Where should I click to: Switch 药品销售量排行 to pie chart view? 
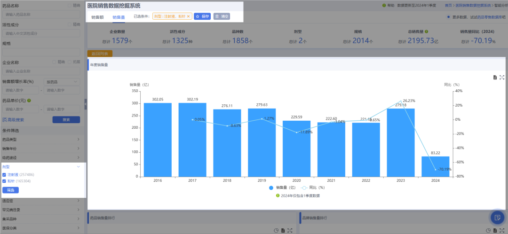coord(276,230)
